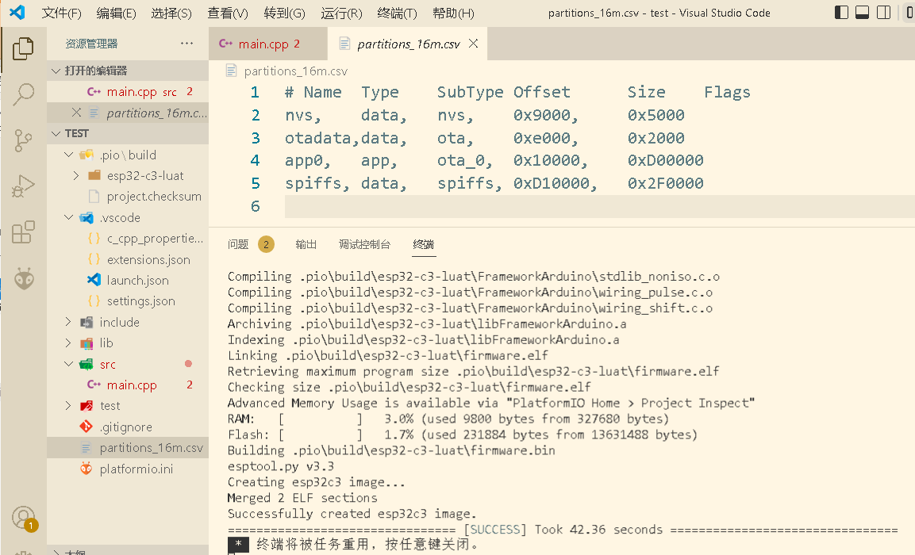This screenshot has width=915, height=555.
Task: Expand the lib folder
Action: pos(127,343)
